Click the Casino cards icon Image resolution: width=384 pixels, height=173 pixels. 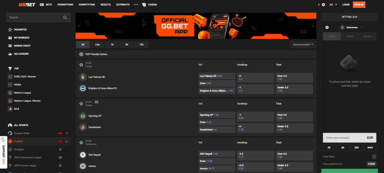click(x=144, y=4)
